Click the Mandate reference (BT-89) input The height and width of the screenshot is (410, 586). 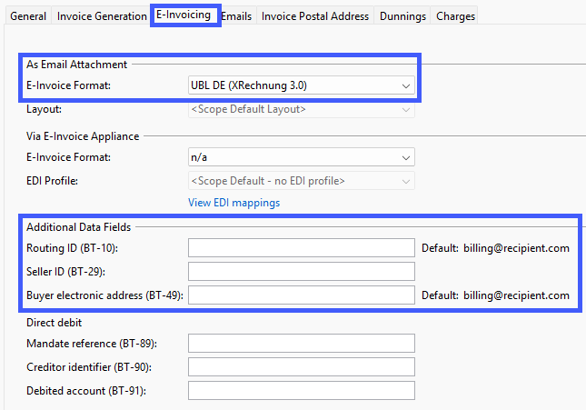tap(301, 344)
